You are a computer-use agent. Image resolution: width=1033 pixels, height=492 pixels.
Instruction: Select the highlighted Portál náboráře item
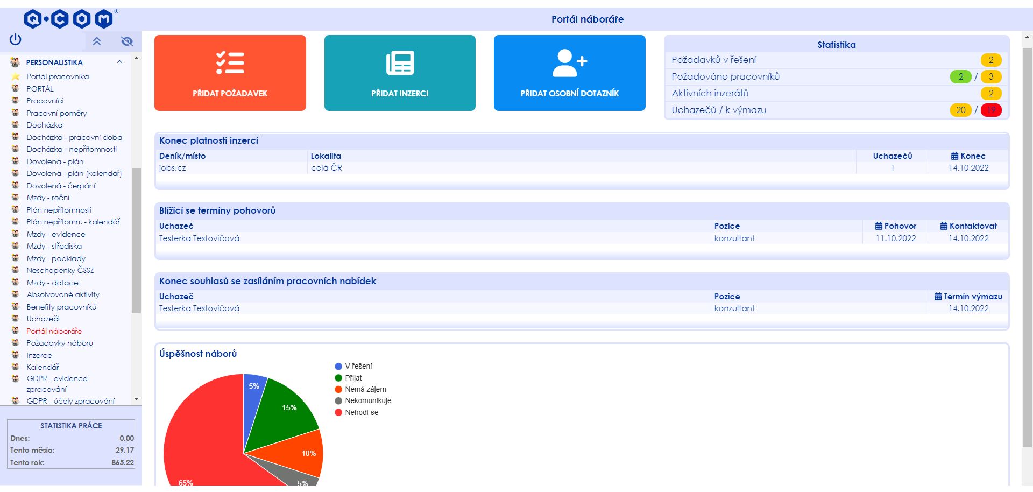pyautogui.click(x=54, y=331)
